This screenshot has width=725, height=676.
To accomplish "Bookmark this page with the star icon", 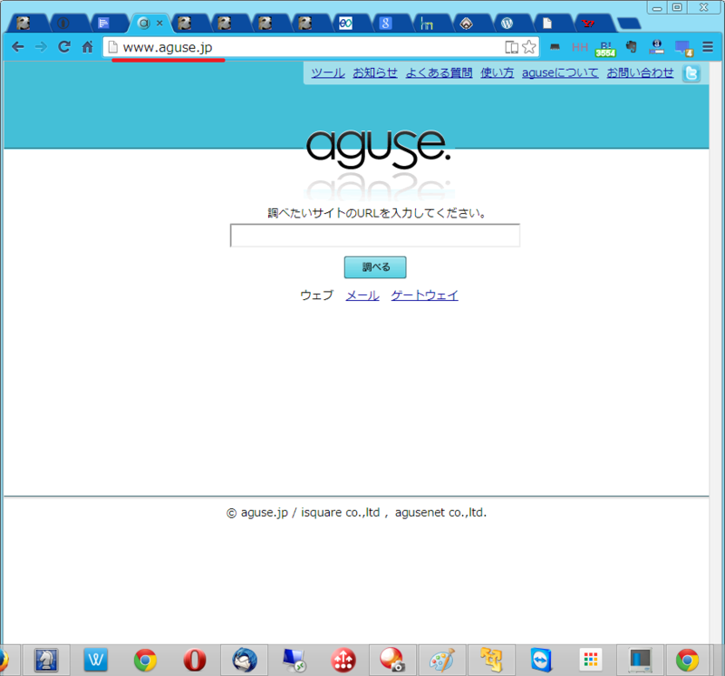I will pos(529,47).
